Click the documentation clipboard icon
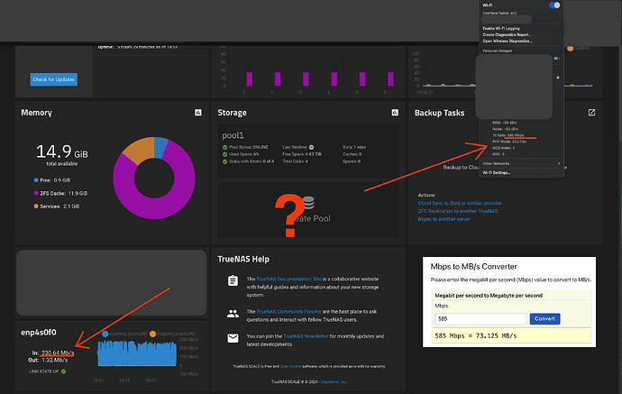The height and width of the screenshot is (394, 622). click(x=233, y=280)
